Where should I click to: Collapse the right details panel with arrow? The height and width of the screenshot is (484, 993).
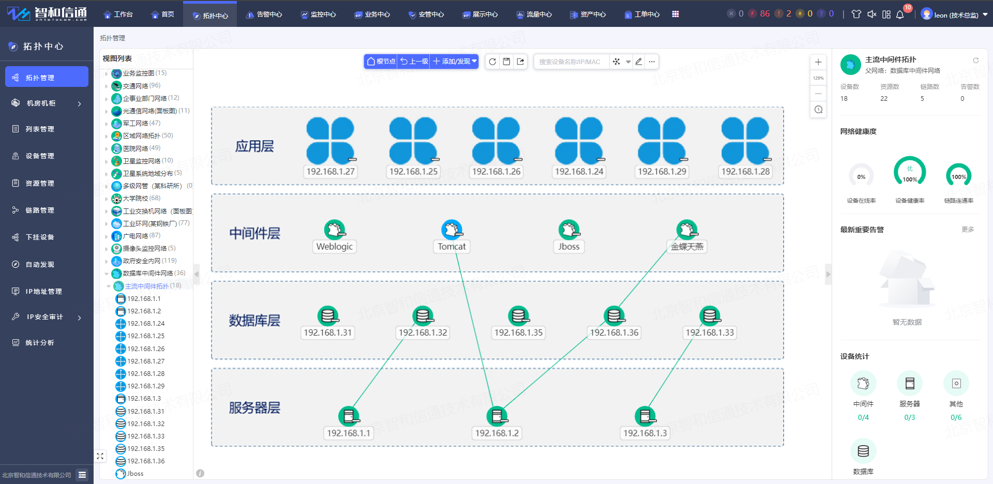[828, 274]
